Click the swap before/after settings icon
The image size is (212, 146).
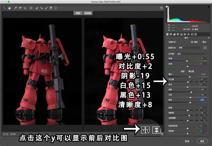pyautogui.click(x=156, y=130)
